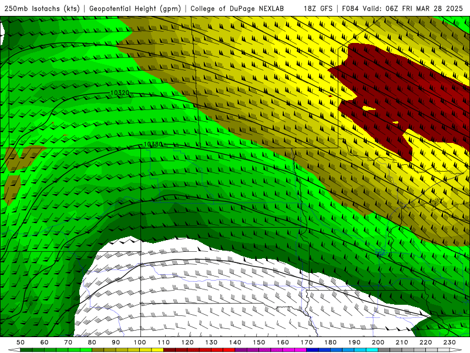Click the "250mb Isotachs (kts)" title text
Screen dimensions: 470x353
pos(42,8)
